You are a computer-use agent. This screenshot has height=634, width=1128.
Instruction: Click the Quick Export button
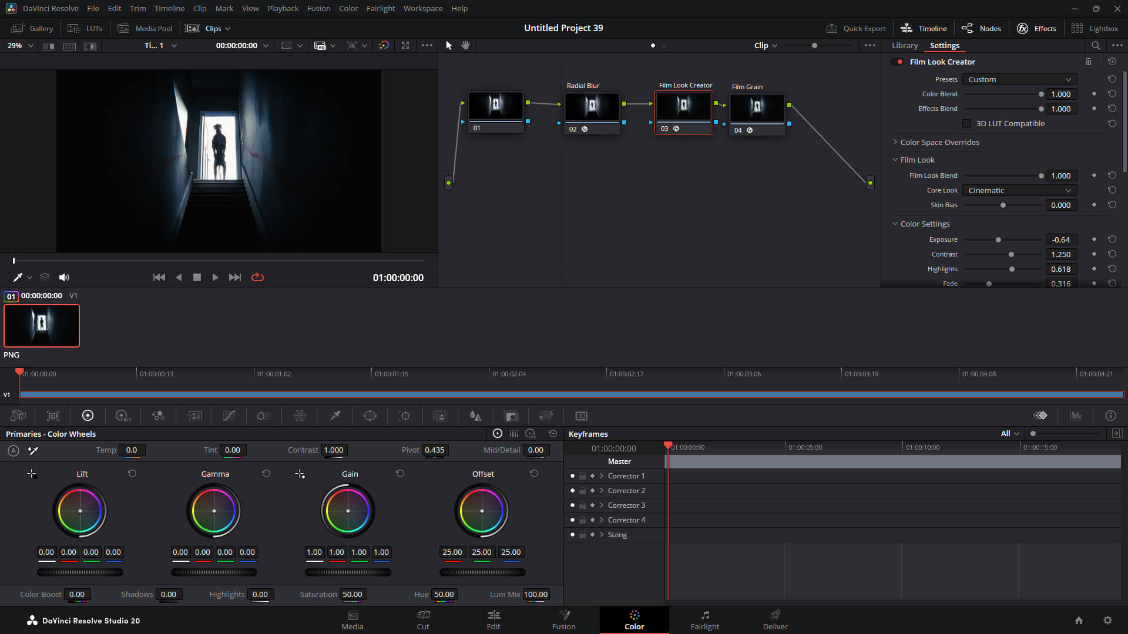click(x=856, y=28)
